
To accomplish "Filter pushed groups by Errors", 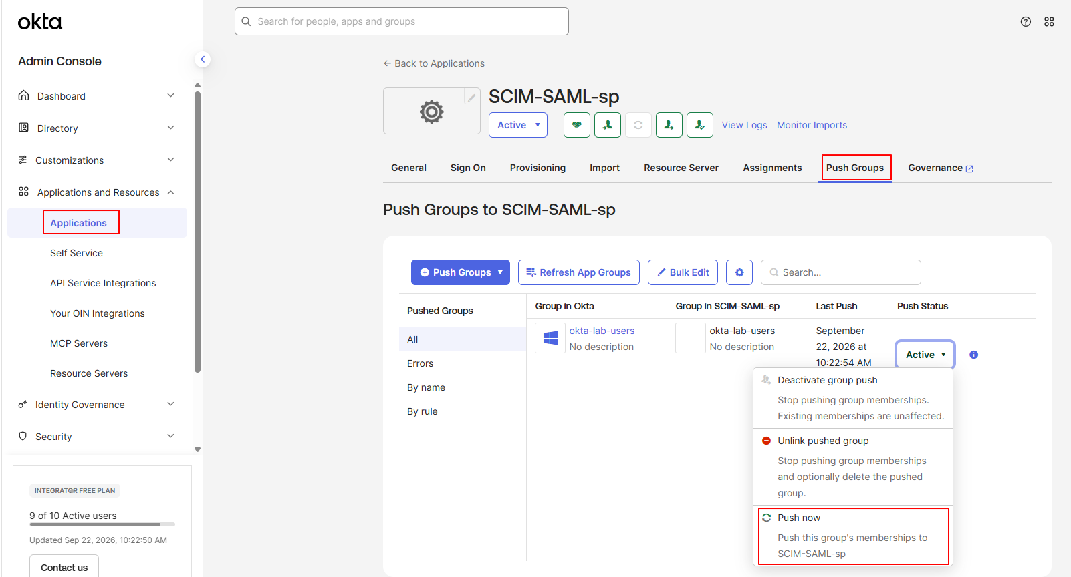I will click(420, 363).
